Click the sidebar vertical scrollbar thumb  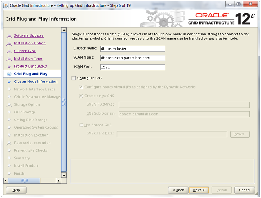(64, 102)
